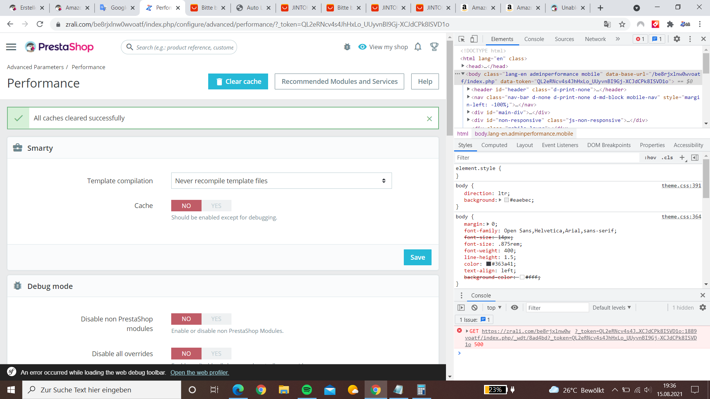The width and height of the screenshot is (710, 399).
Task: Activate DevTools inspect element picker
Action: 461,39
